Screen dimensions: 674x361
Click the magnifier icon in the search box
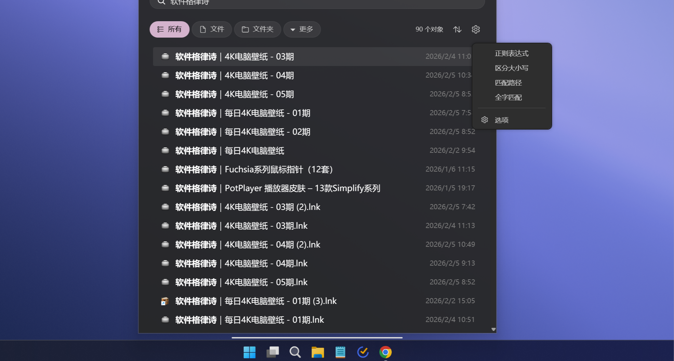pyautogui.click(x=161, y=3)
